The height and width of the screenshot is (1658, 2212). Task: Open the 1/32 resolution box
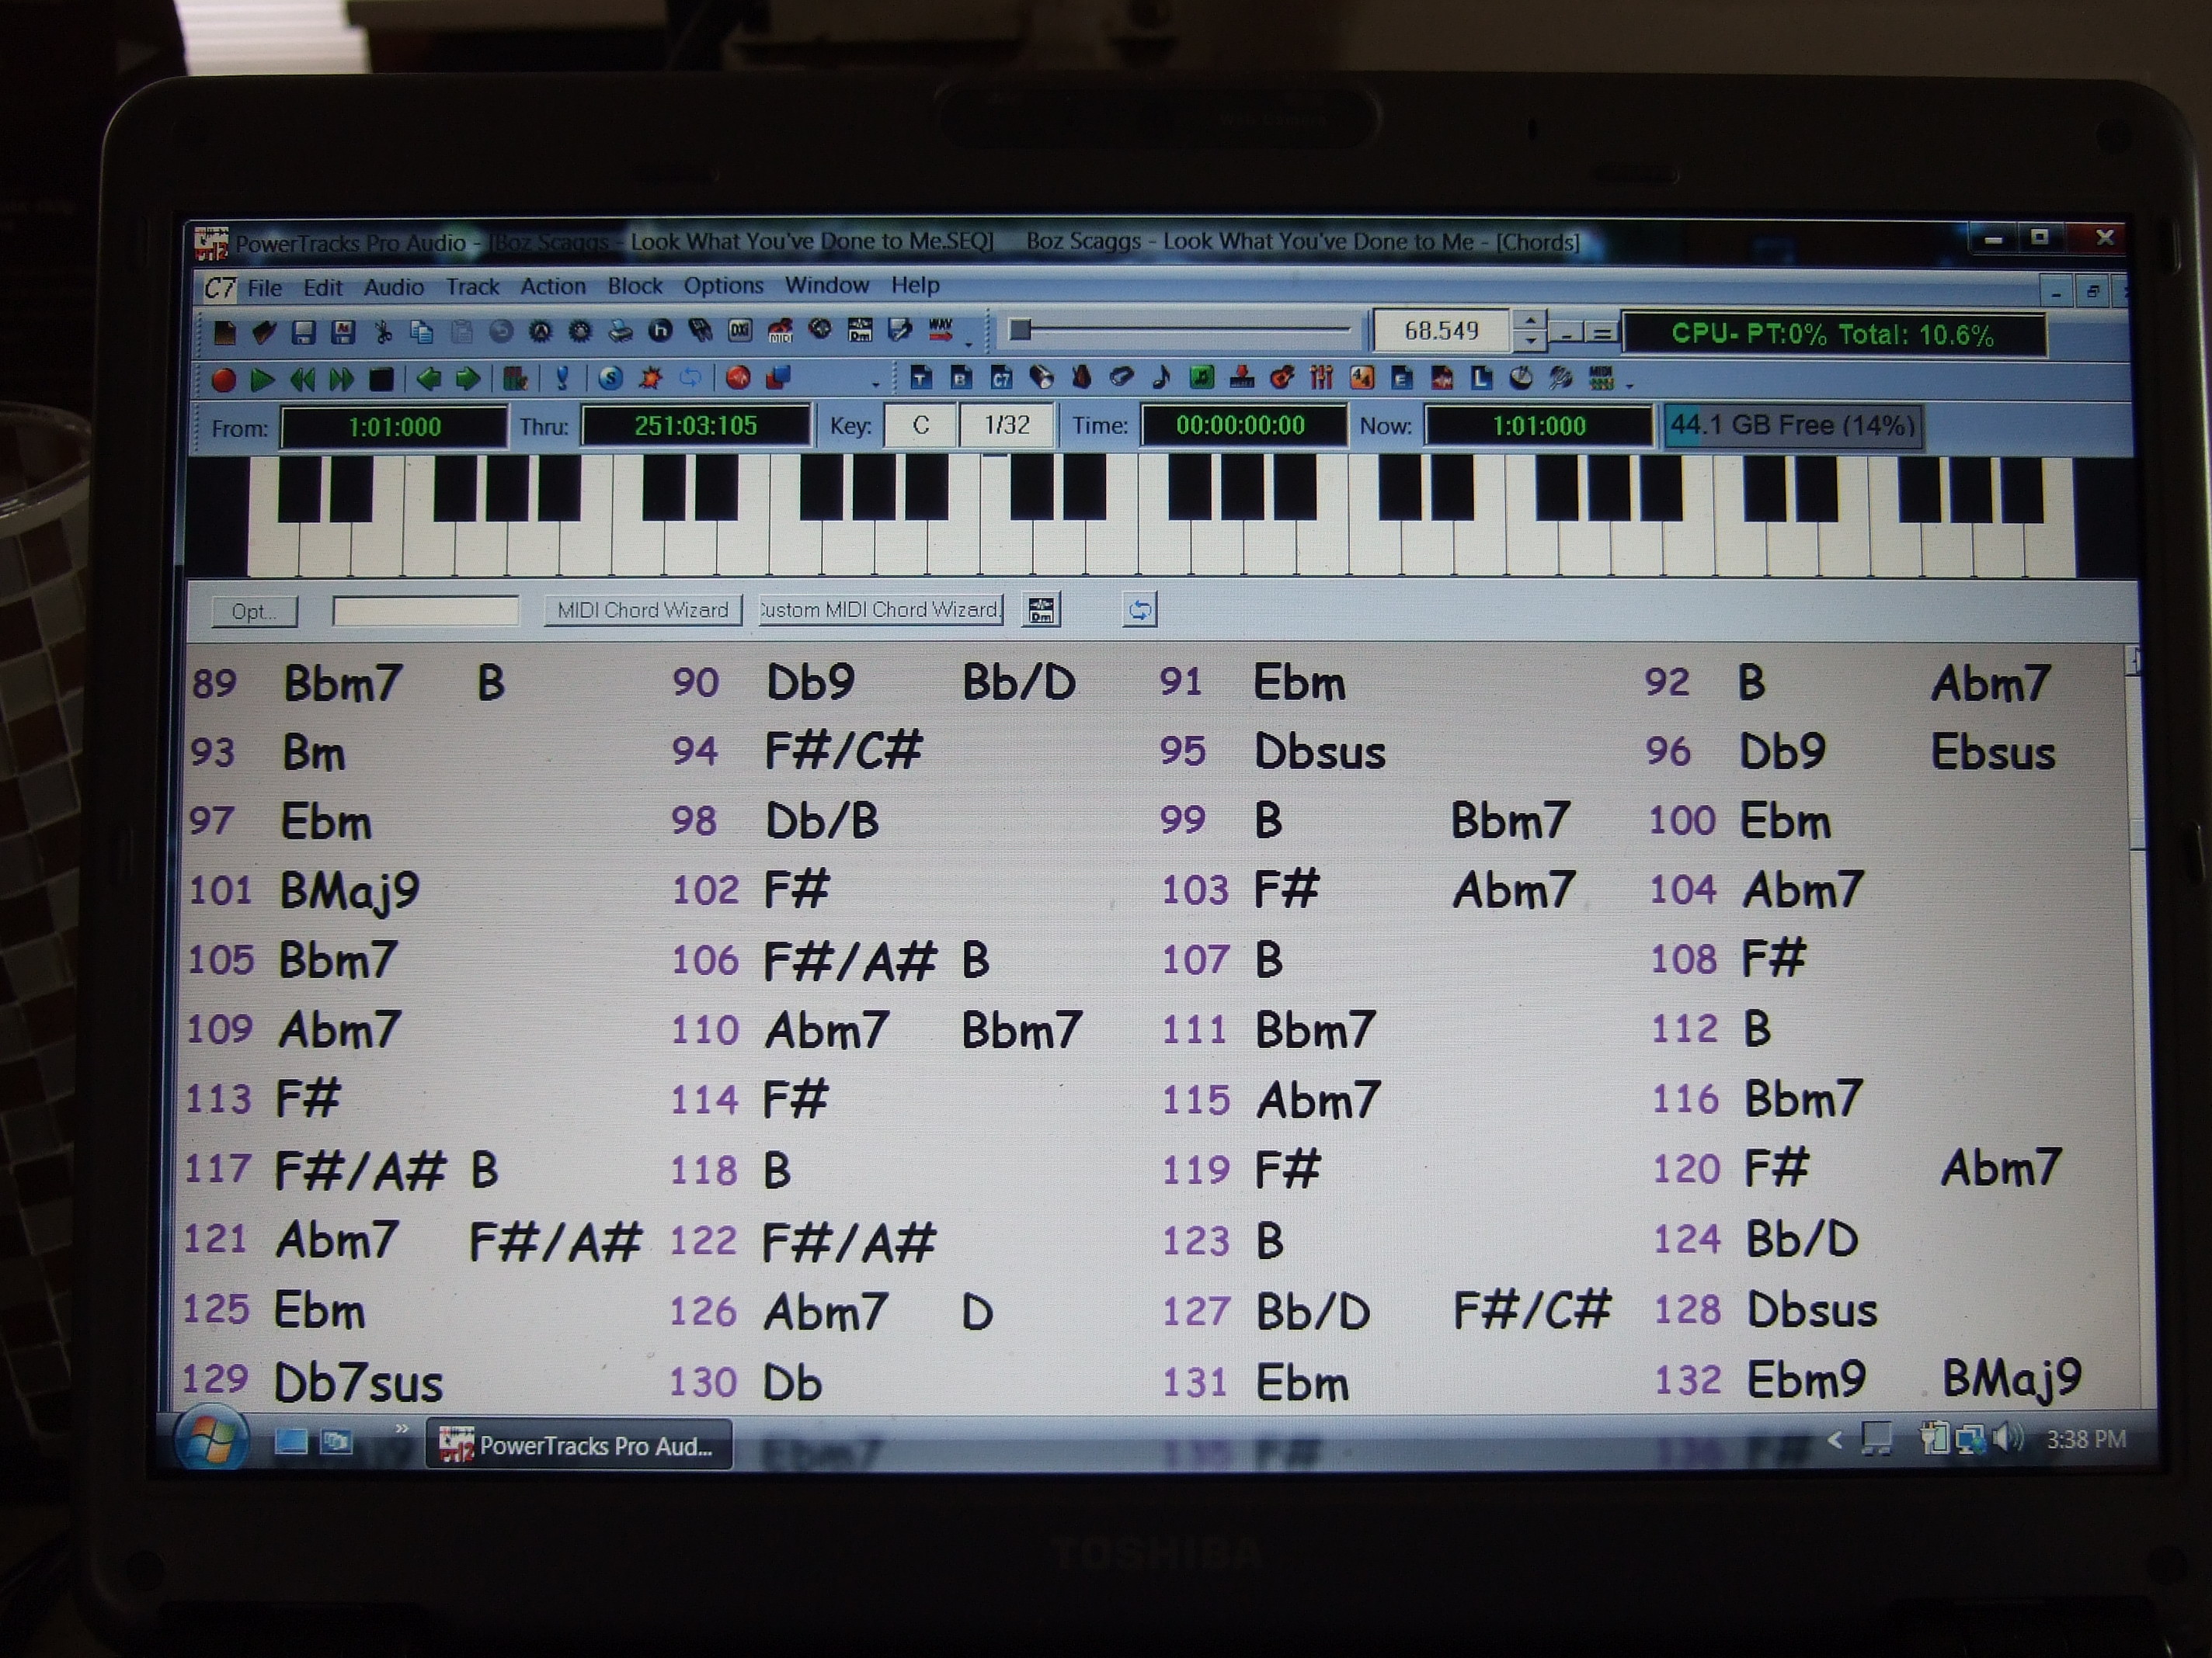click(x=1006, y=425)
